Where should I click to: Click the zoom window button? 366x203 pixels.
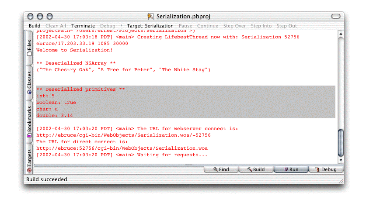coord(49,16)
